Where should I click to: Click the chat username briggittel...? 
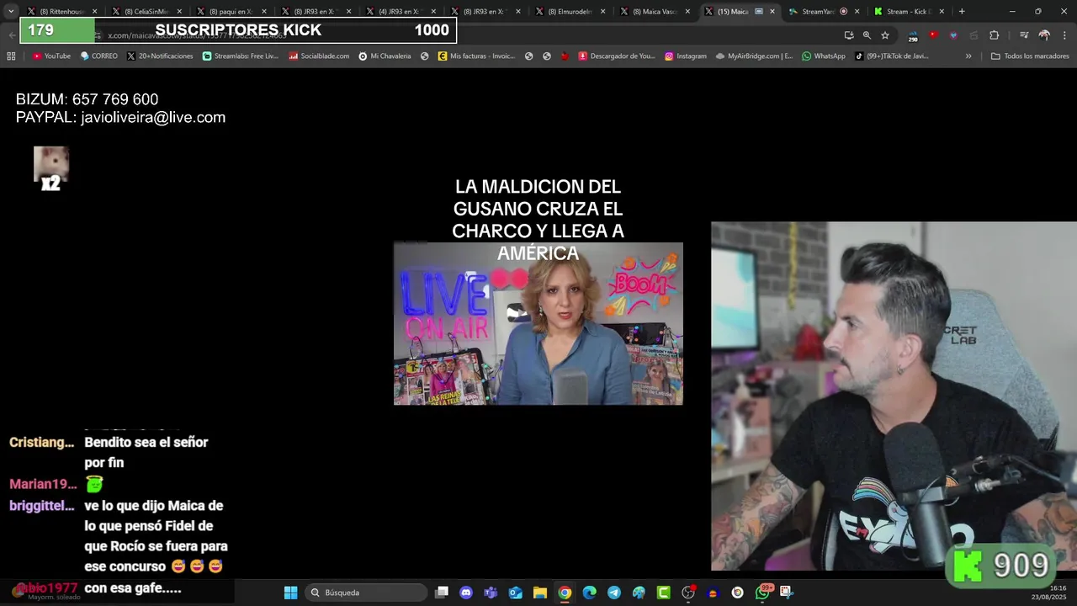coord(42,506)
